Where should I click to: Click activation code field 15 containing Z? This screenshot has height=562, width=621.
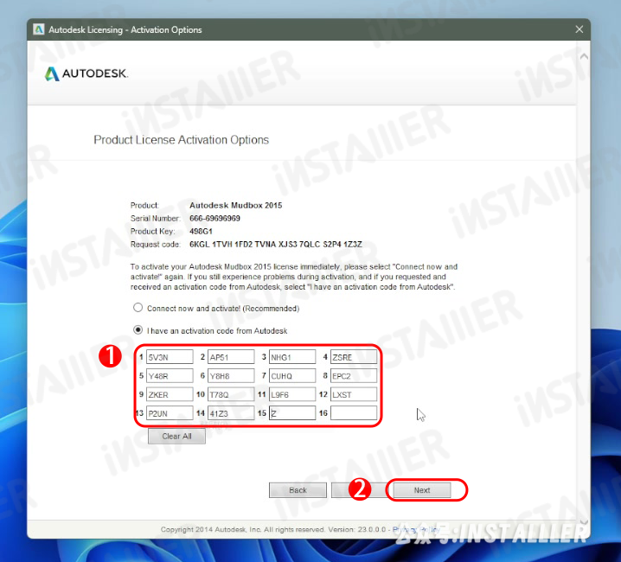pyautogui.click(x=292, y=413)
